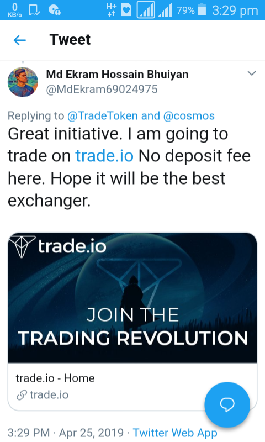
Task: Open the @cosmos mention link
Action: tap(189, 116)
